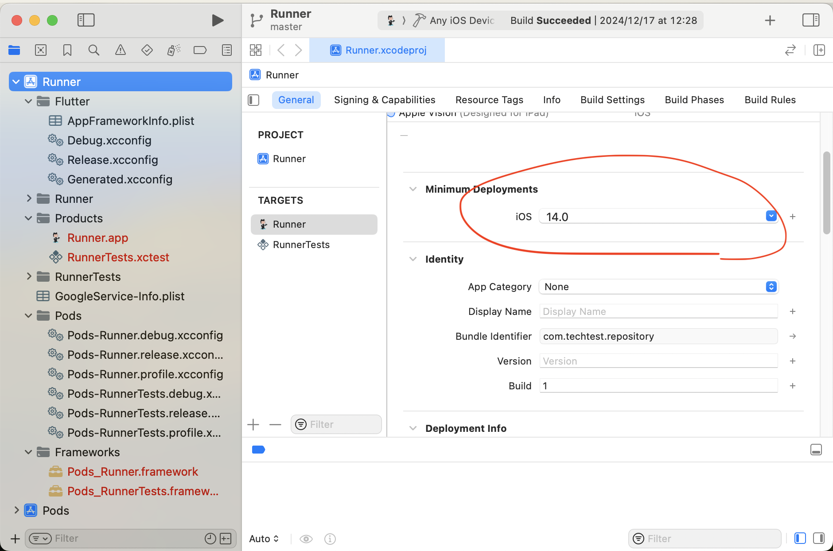Show recent files filter clock icon

point(210,539)
